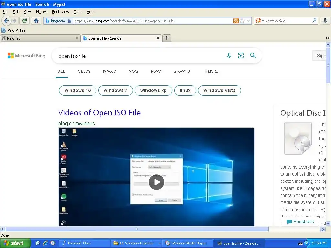Click the RSS feed icon in the address bar
Screen dimensions: 331x248
pyautogui.click(x=236, y=21)
